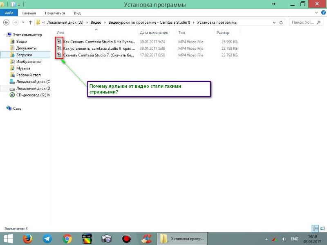327x245 pixels.
Task: Show hidden tray icons arrow
Action: pos(267,239)
